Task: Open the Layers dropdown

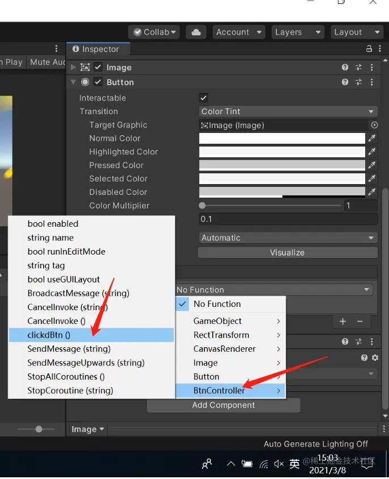Action: [298, 32]
